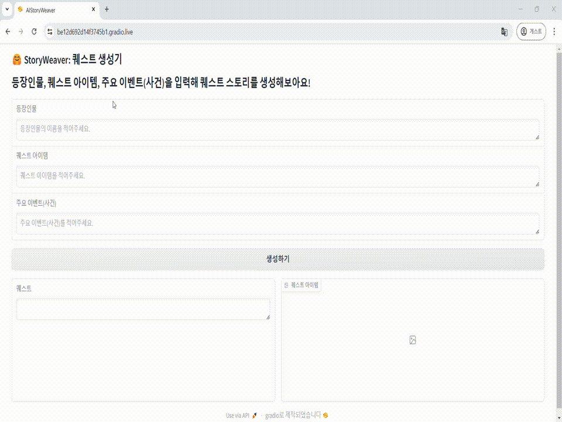Open site information icon beside the URL

(x=50, y=32)
